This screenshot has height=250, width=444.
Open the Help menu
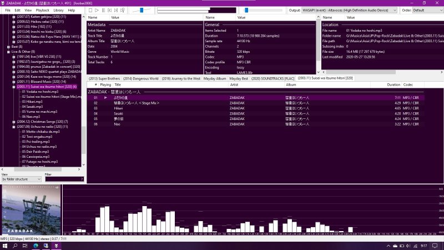(72, 10)
